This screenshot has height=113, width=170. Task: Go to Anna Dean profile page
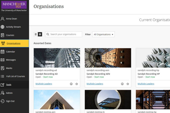pos(11,19)
